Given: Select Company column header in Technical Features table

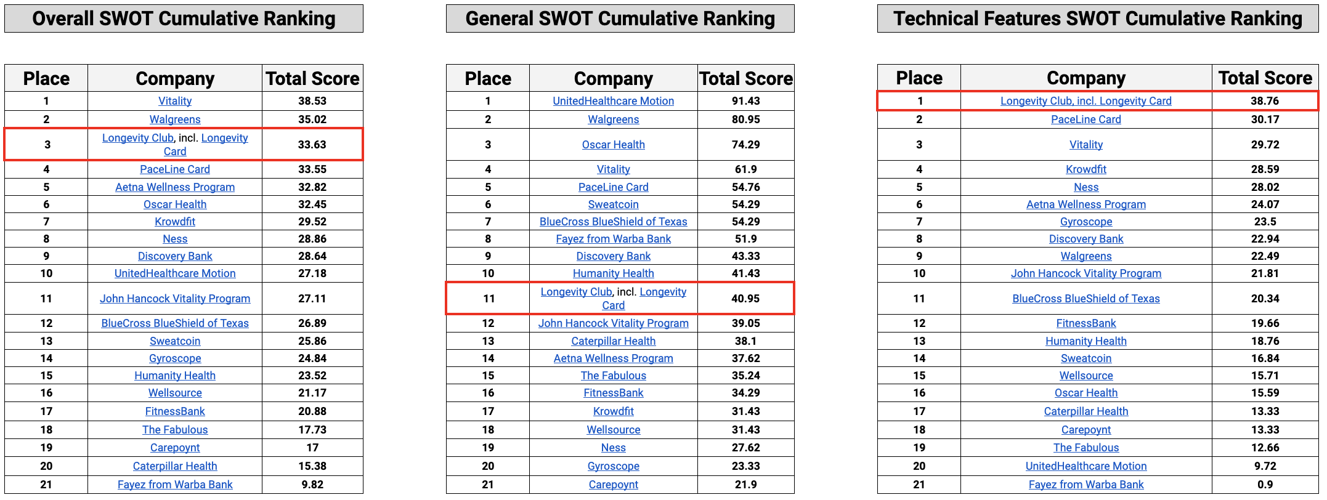Looking at the screenshot, I should tap(1086, 78).
